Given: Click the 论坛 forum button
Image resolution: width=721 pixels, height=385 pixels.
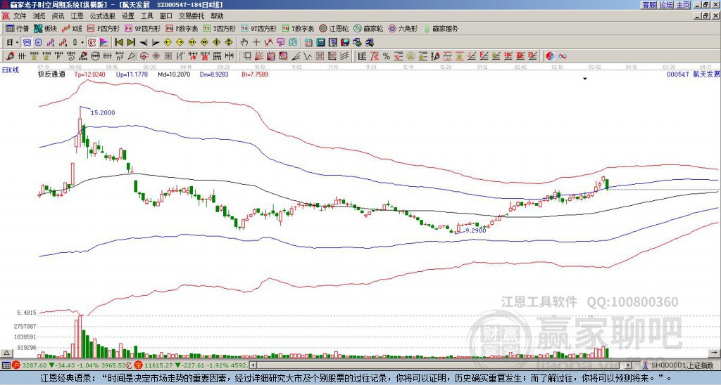Looking at the screenshot, I should click(666, 5).
